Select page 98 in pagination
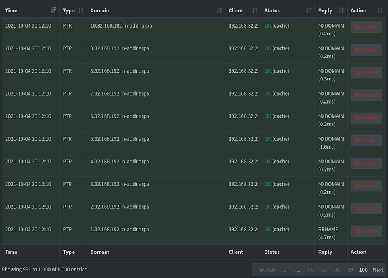Image resolution: width=388 pixels, height=278 pixels. point(337,270)
